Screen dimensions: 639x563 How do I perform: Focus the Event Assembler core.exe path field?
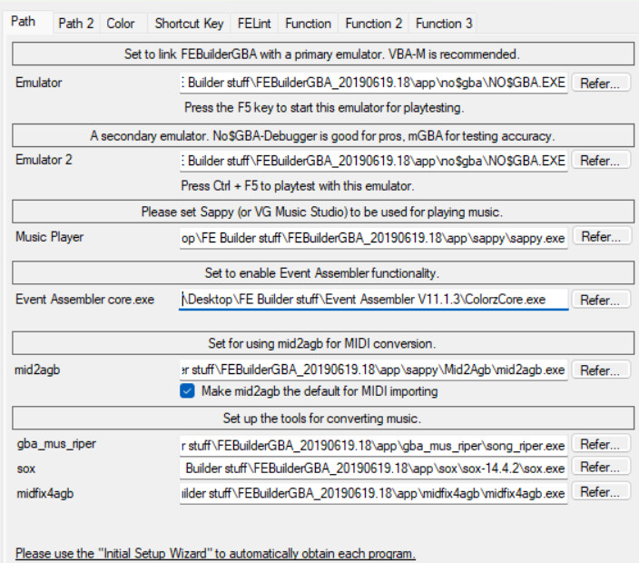[373, 299]
